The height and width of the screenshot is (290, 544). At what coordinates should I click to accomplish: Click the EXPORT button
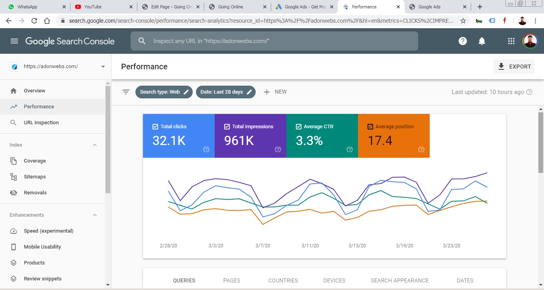coord(514,67)
